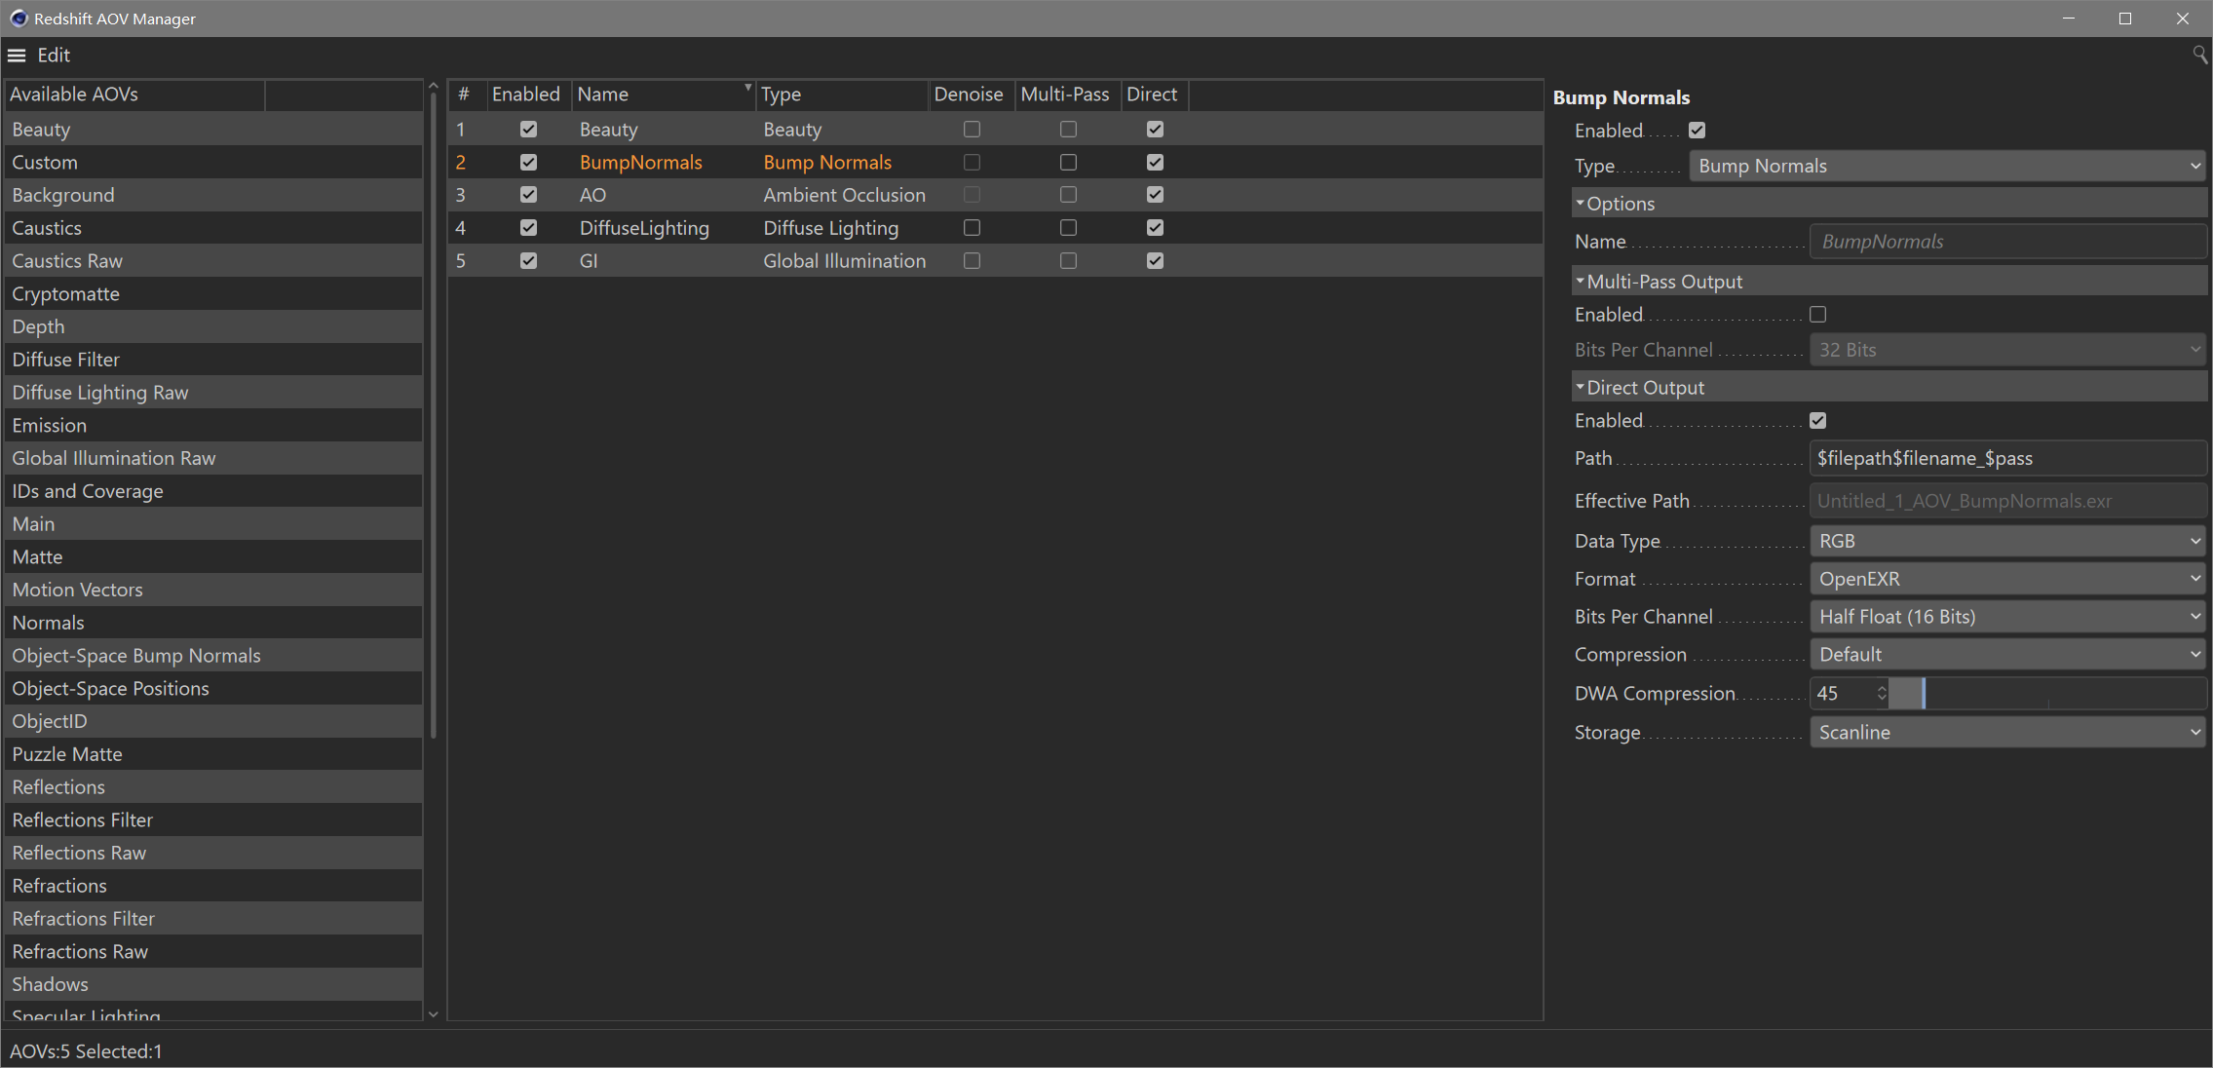The width and height of the screenshot is (2213, 1068).
Task: Select Reflections Filter in Available AOVs
Action: [213, 820]
